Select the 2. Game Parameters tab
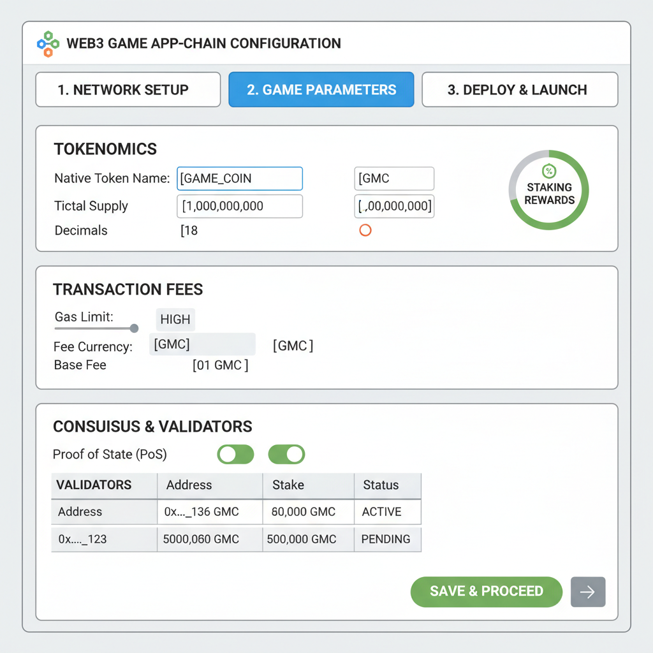The width and height of the screenshot is (653, 653). click(x=321, y=89)
